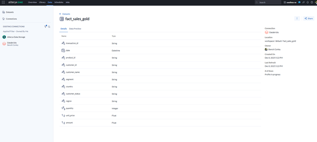Screen dimensions: 317x142
Task: Select the Data tab in top navigation
Action: [50, 3]
